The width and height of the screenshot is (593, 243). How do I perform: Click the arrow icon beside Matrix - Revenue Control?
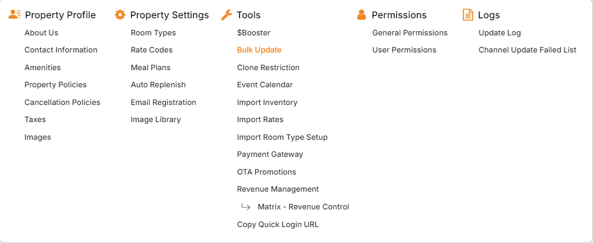pyautogui.click(x=246, y=207)
